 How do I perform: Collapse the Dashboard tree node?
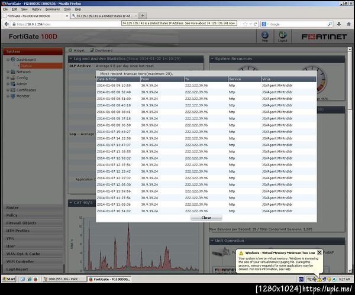pos(8,60)
